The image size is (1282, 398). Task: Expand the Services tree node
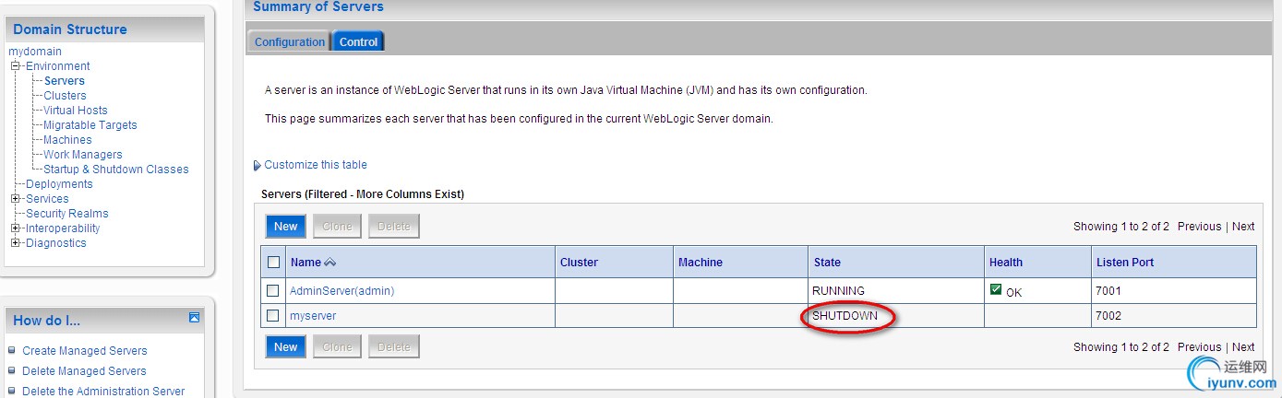click(x=15, y=199)
